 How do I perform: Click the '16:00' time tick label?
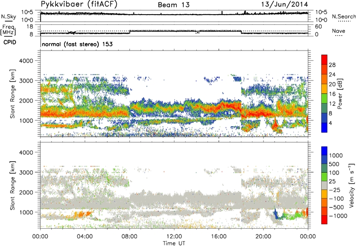pos(218,237)
